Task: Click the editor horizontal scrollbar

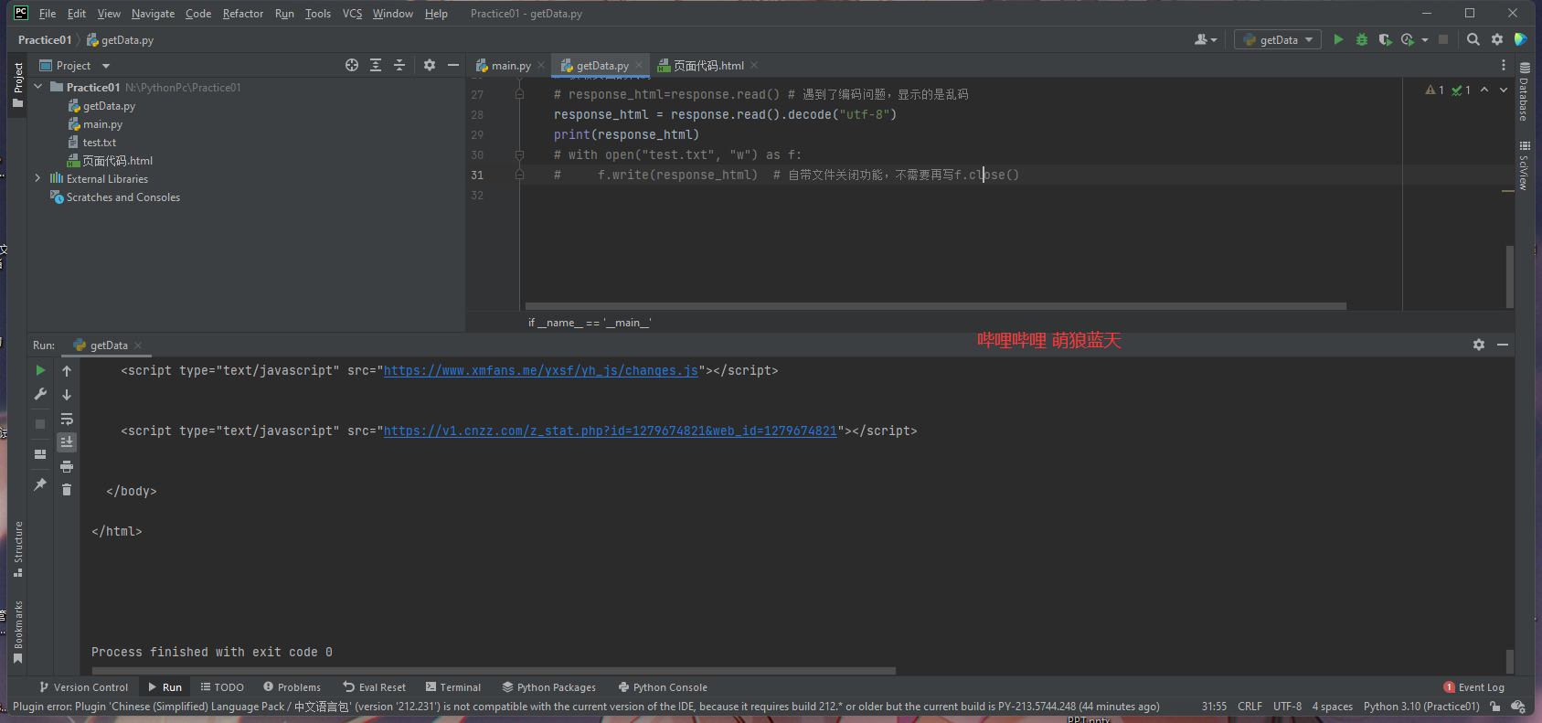Action: [935, 306]
